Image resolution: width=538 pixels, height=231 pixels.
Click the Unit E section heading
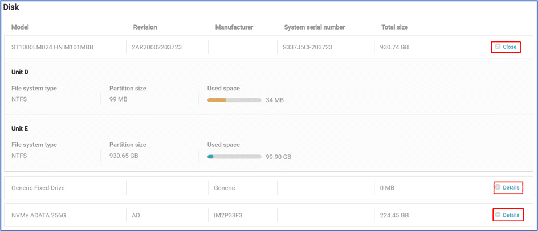20,129
